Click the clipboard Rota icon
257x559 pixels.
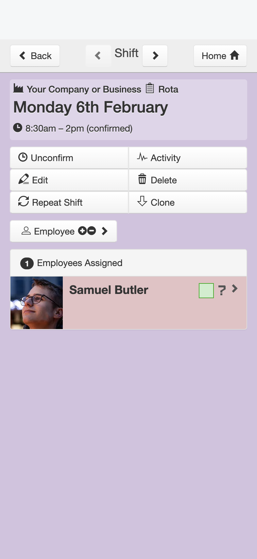click(150, 88)
